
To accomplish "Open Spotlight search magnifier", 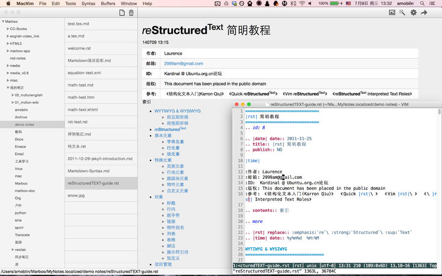I will 422,3.
